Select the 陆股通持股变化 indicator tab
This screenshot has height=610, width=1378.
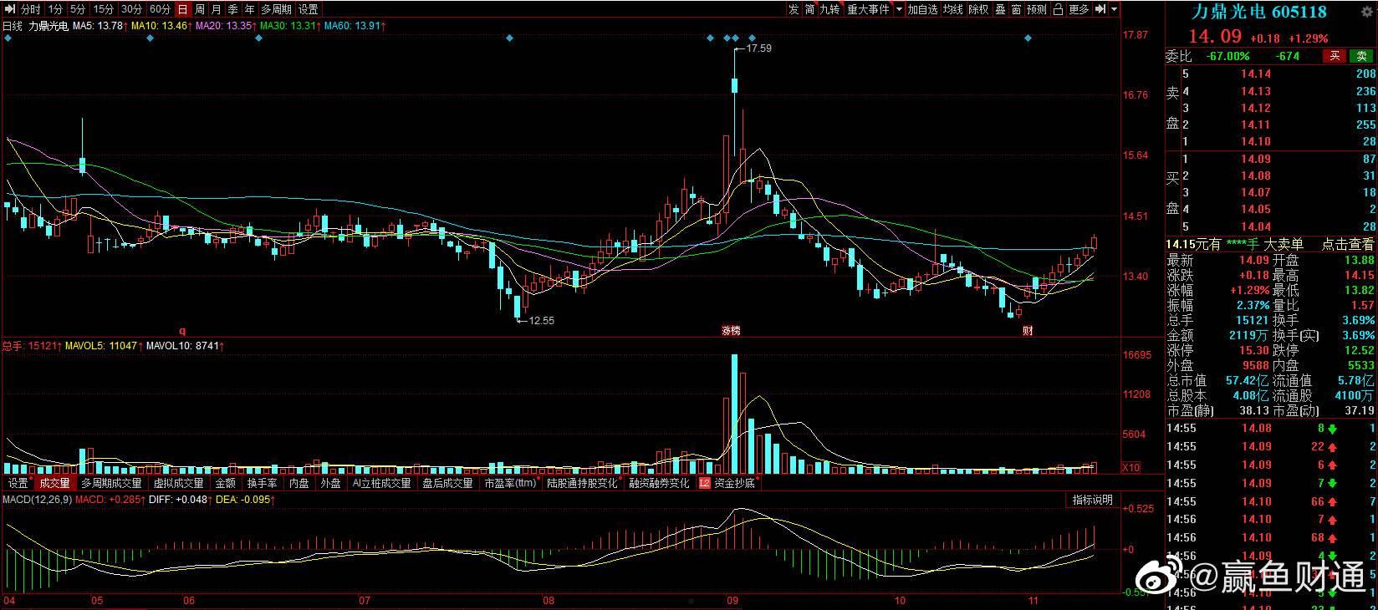coord(583,483)
